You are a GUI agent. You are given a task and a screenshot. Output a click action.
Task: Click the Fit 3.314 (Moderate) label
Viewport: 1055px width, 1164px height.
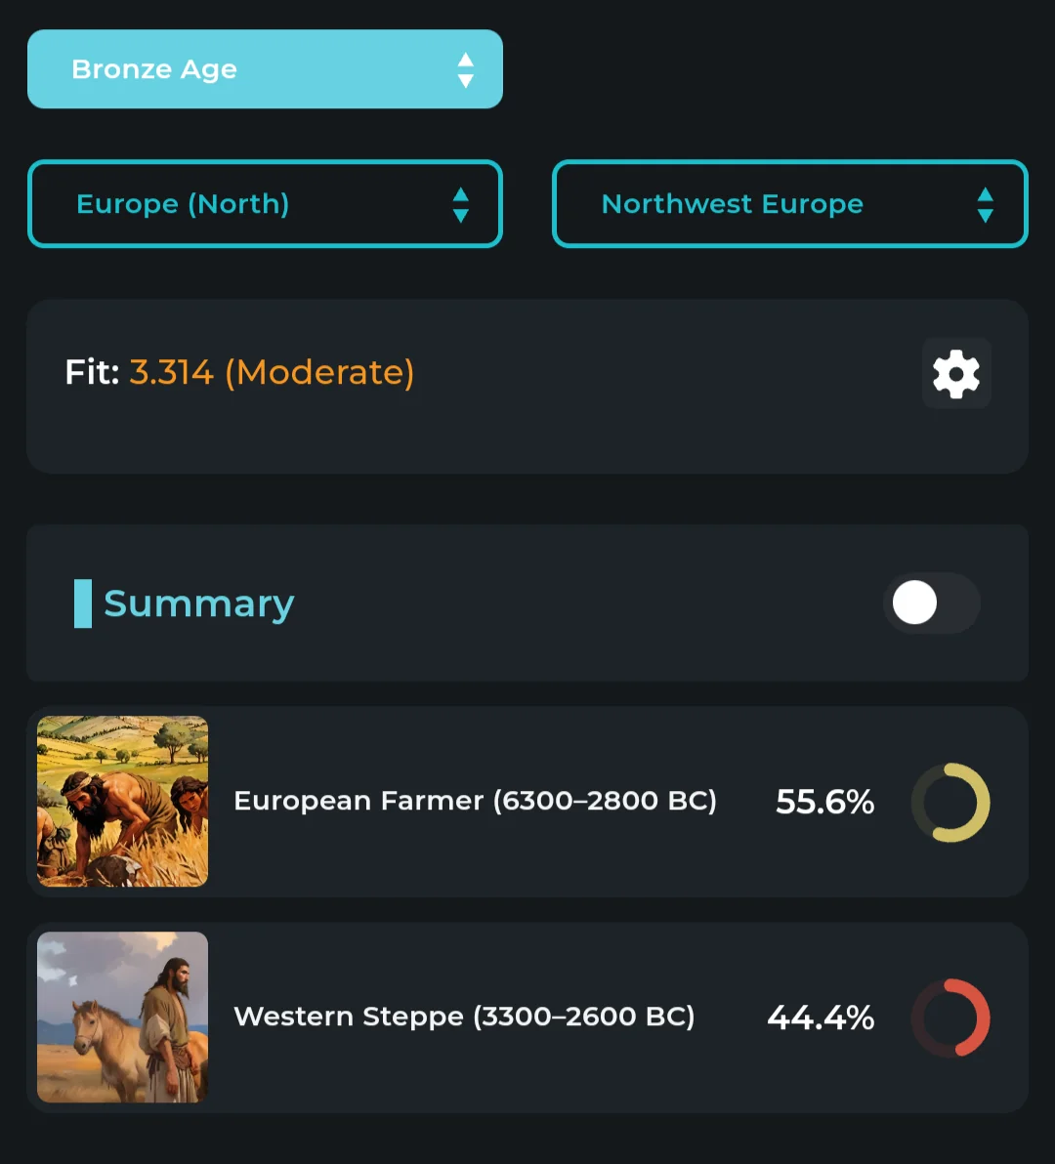[239, 372]
